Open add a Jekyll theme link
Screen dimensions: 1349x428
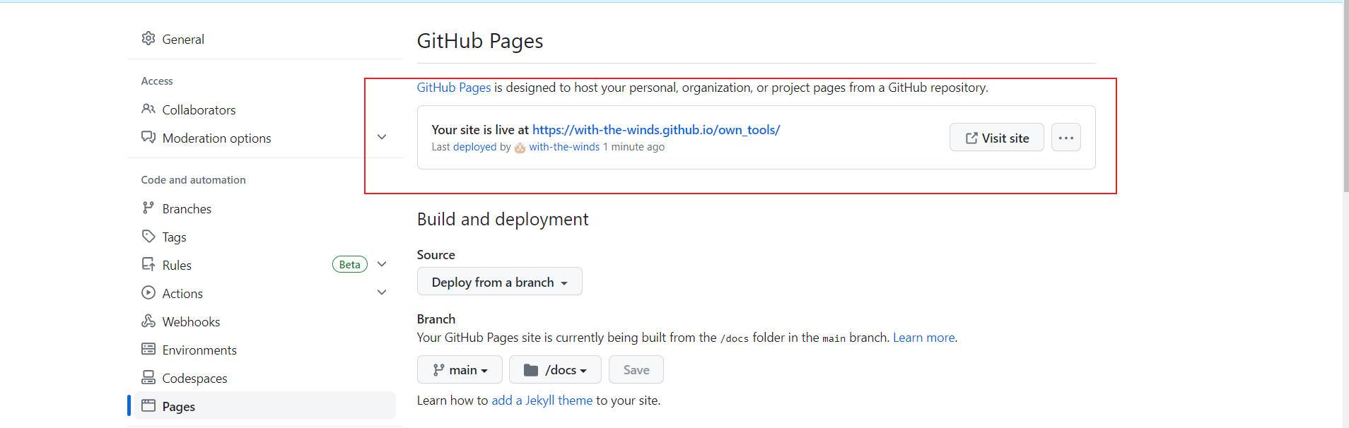[542, 400]
